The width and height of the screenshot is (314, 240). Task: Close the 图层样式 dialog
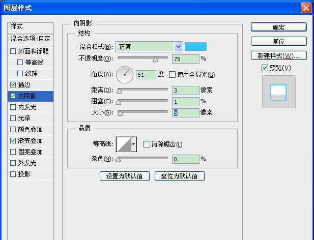tap(306, 8)
